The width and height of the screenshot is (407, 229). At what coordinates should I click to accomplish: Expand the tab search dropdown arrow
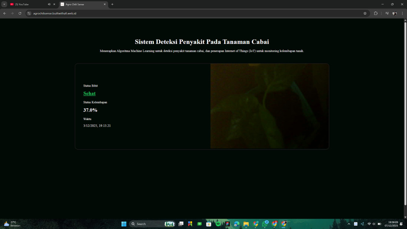(4, 4)
